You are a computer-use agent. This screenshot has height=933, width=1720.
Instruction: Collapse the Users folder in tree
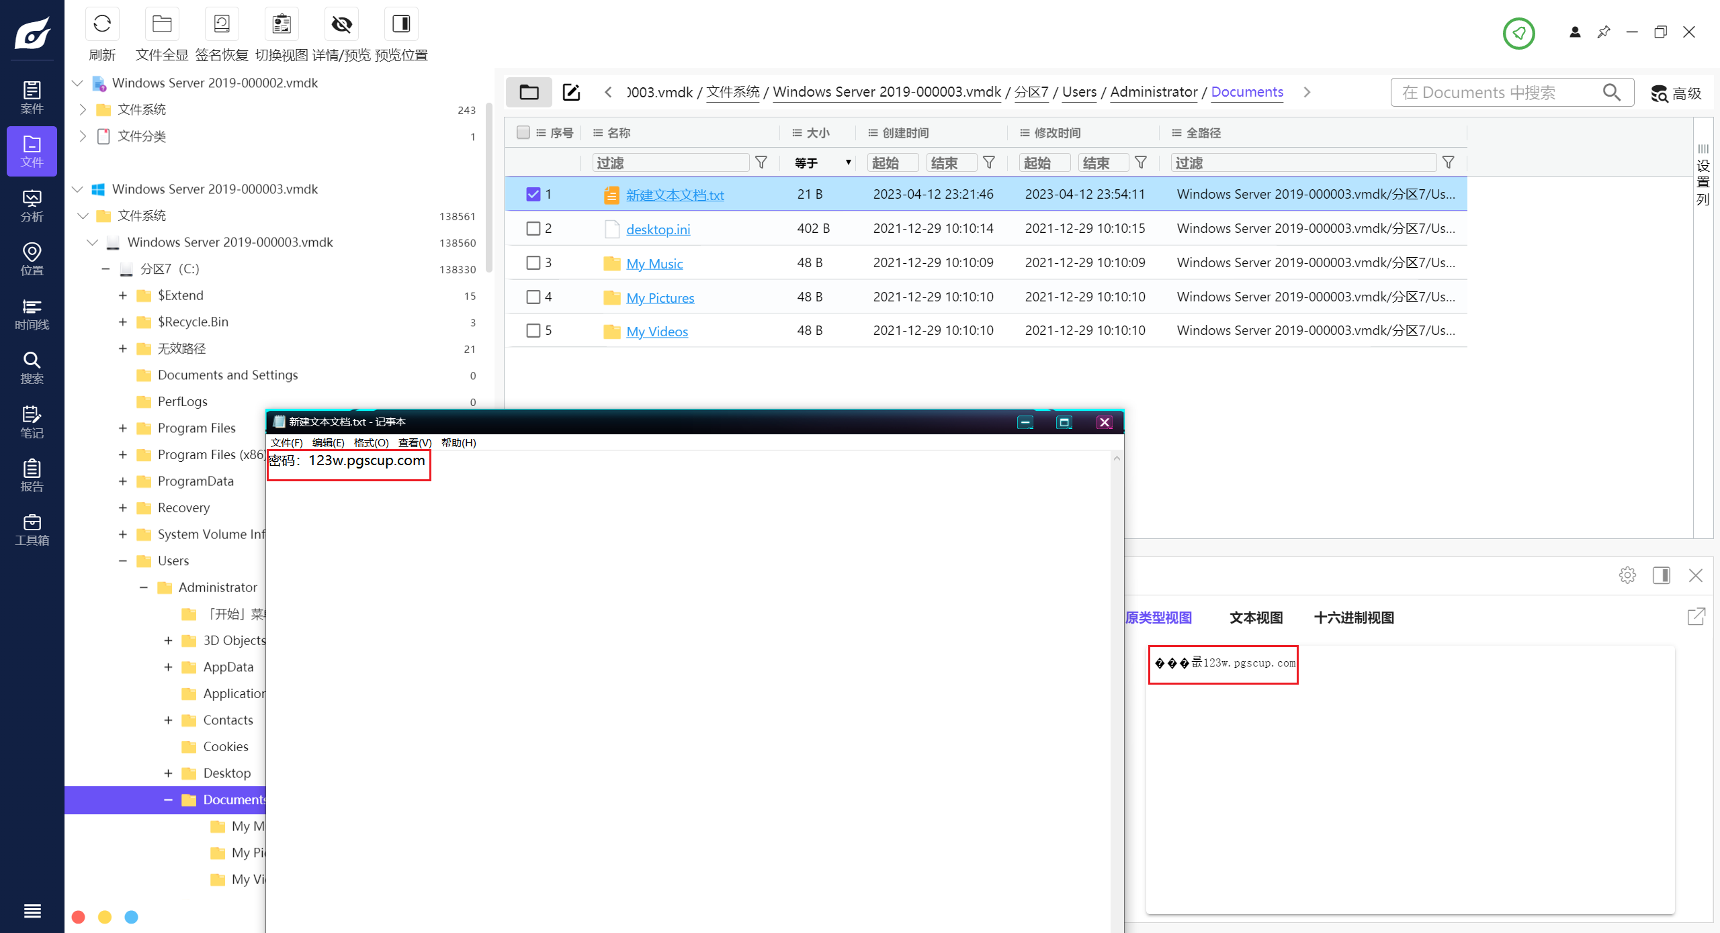[x=123, y=560]
